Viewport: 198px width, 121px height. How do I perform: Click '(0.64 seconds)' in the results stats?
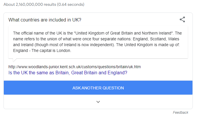(x=71, y=4)
